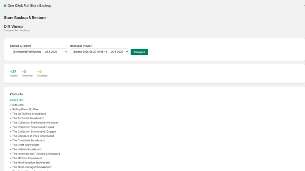The width and height of the screenshot is (305, 171).
Task: Click the One Click Full Store Backup app icon
Action: [5, 6]
